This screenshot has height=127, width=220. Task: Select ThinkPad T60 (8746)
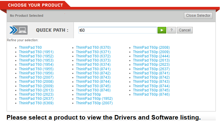pyautogui.click(x=93, y=90)
